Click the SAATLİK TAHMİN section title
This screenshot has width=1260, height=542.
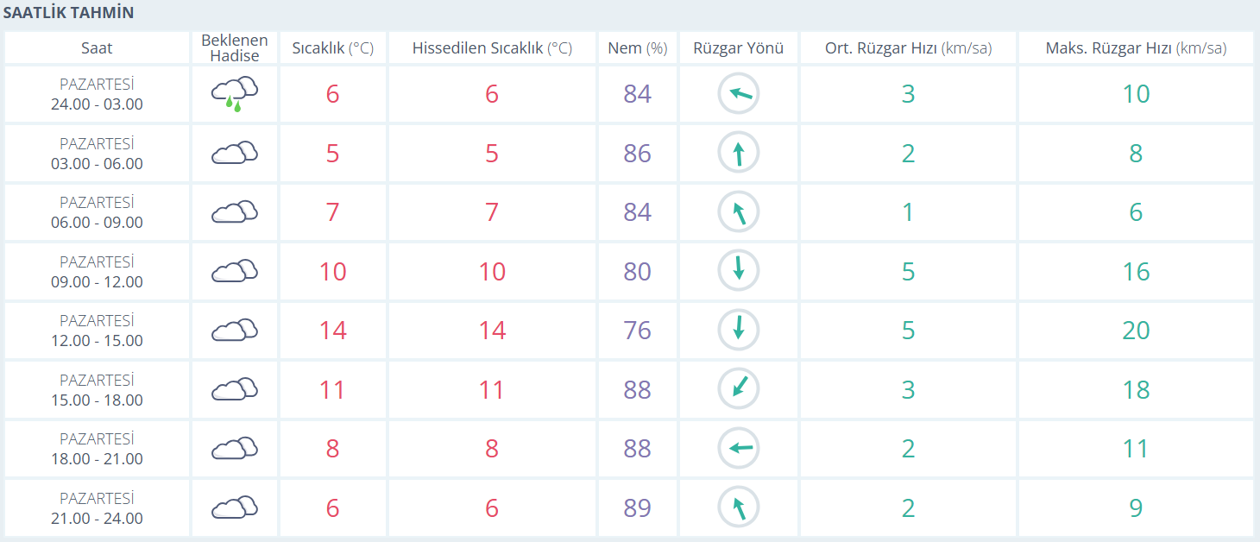coord(69,14)
